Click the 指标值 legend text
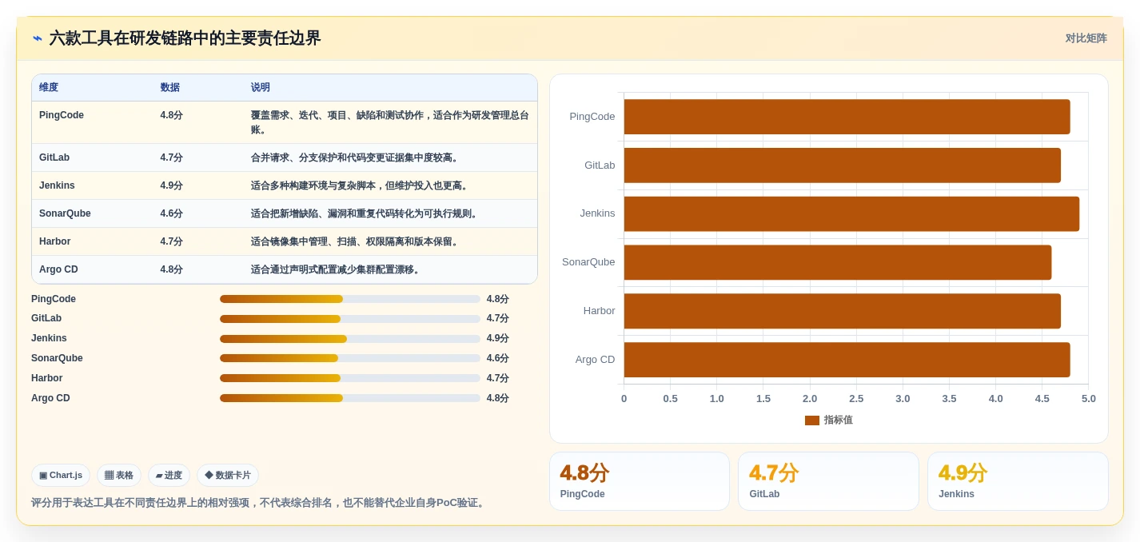Image resolution: width=1140 pixels, height=542 pixels. click(x=838, y=420)
